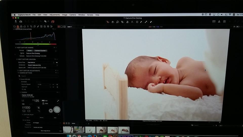Toggle the live view button beside shutter
The width and height of the screenshot is (243, 137).
[x=51, y=111]
